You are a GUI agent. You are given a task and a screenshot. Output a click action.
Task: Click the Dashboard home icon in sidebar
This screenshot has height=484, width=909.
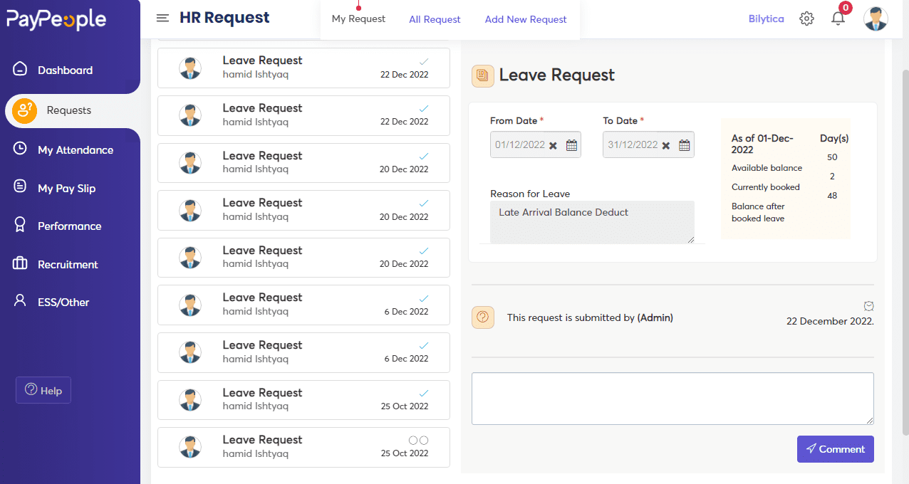click(x=20, y=70)
